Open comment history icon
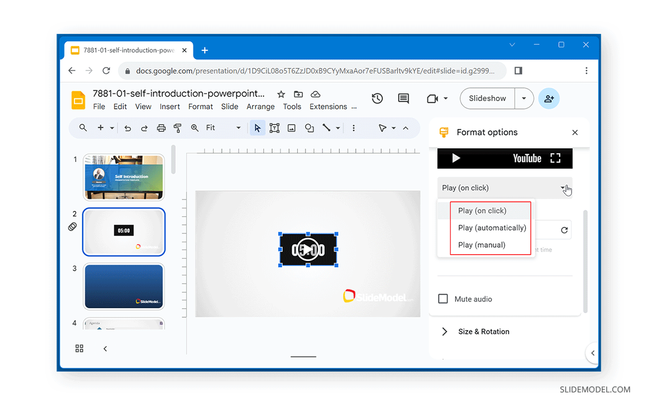The height and width of the screenshot is (406, 657). [403, 98]
